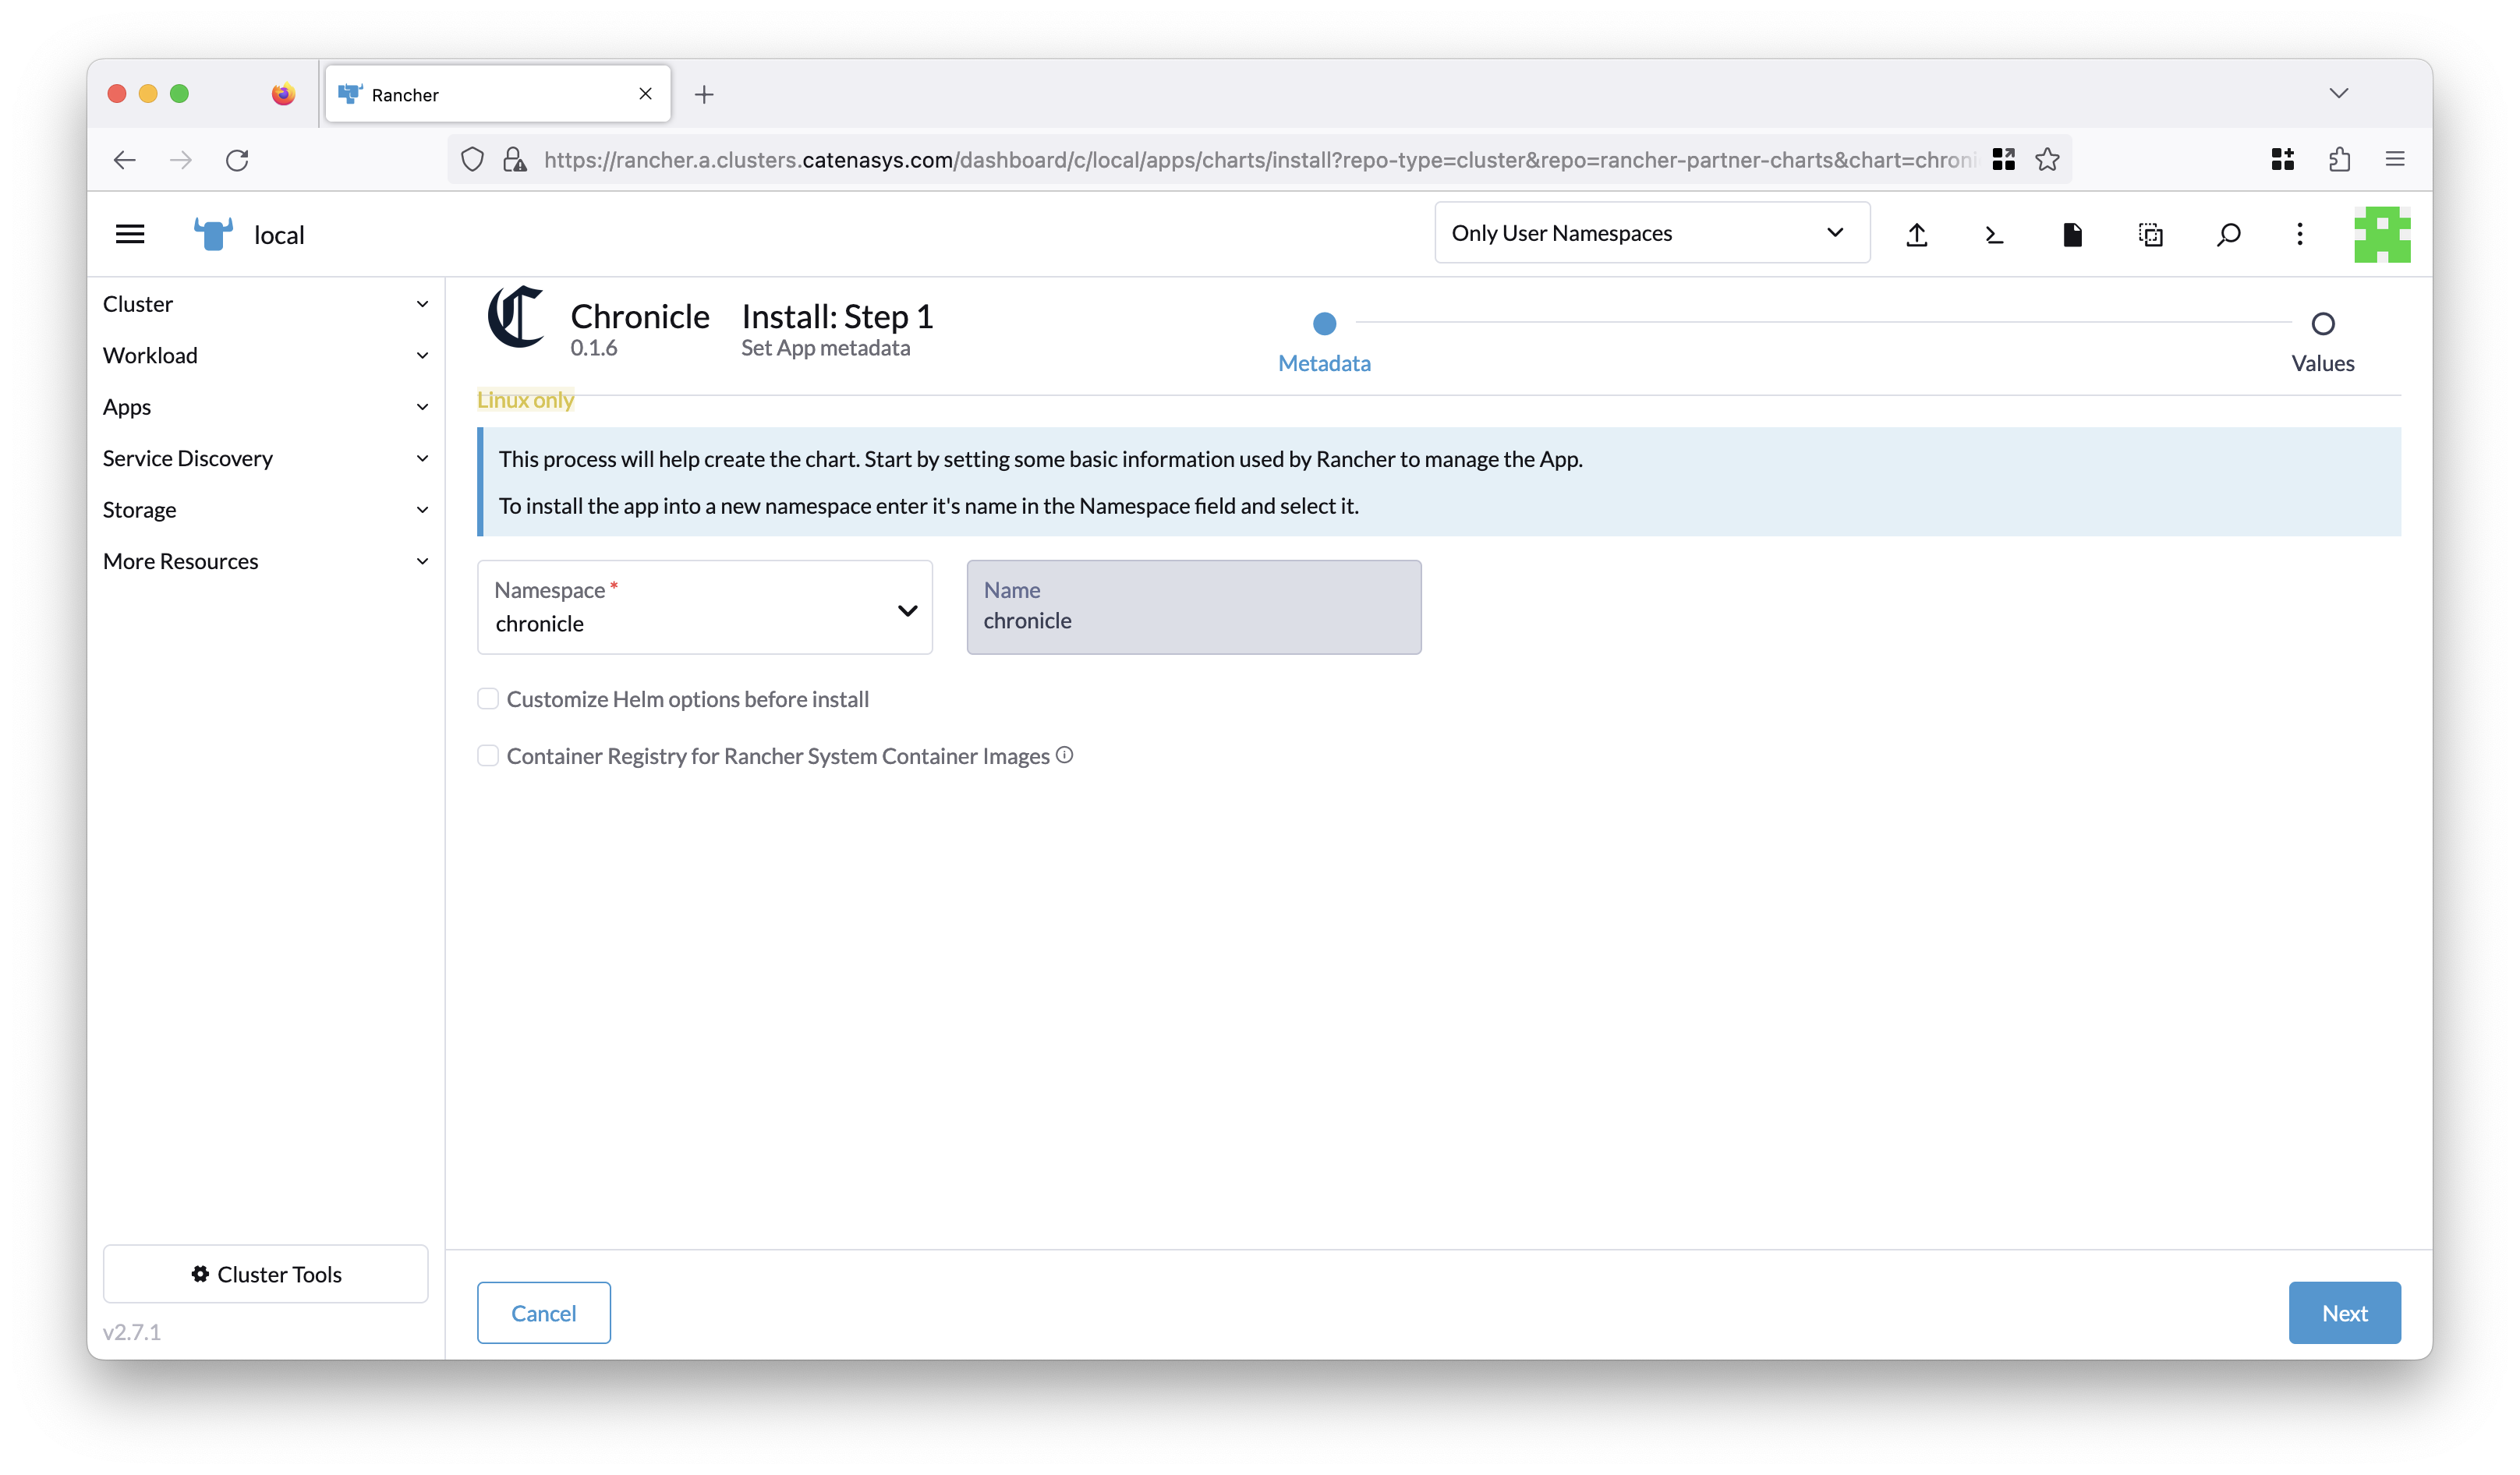Click the Rancher cow logo
Image resolution: width=2520 pixels, height=1475 pixels.
pyautogui.click(x=213, y=234)
